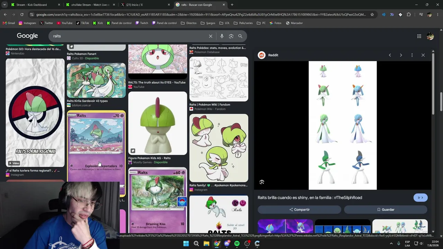The width and height of the screenshot is (443, 249).
Task: Open the Google apps grid
Action: [419, 36]
